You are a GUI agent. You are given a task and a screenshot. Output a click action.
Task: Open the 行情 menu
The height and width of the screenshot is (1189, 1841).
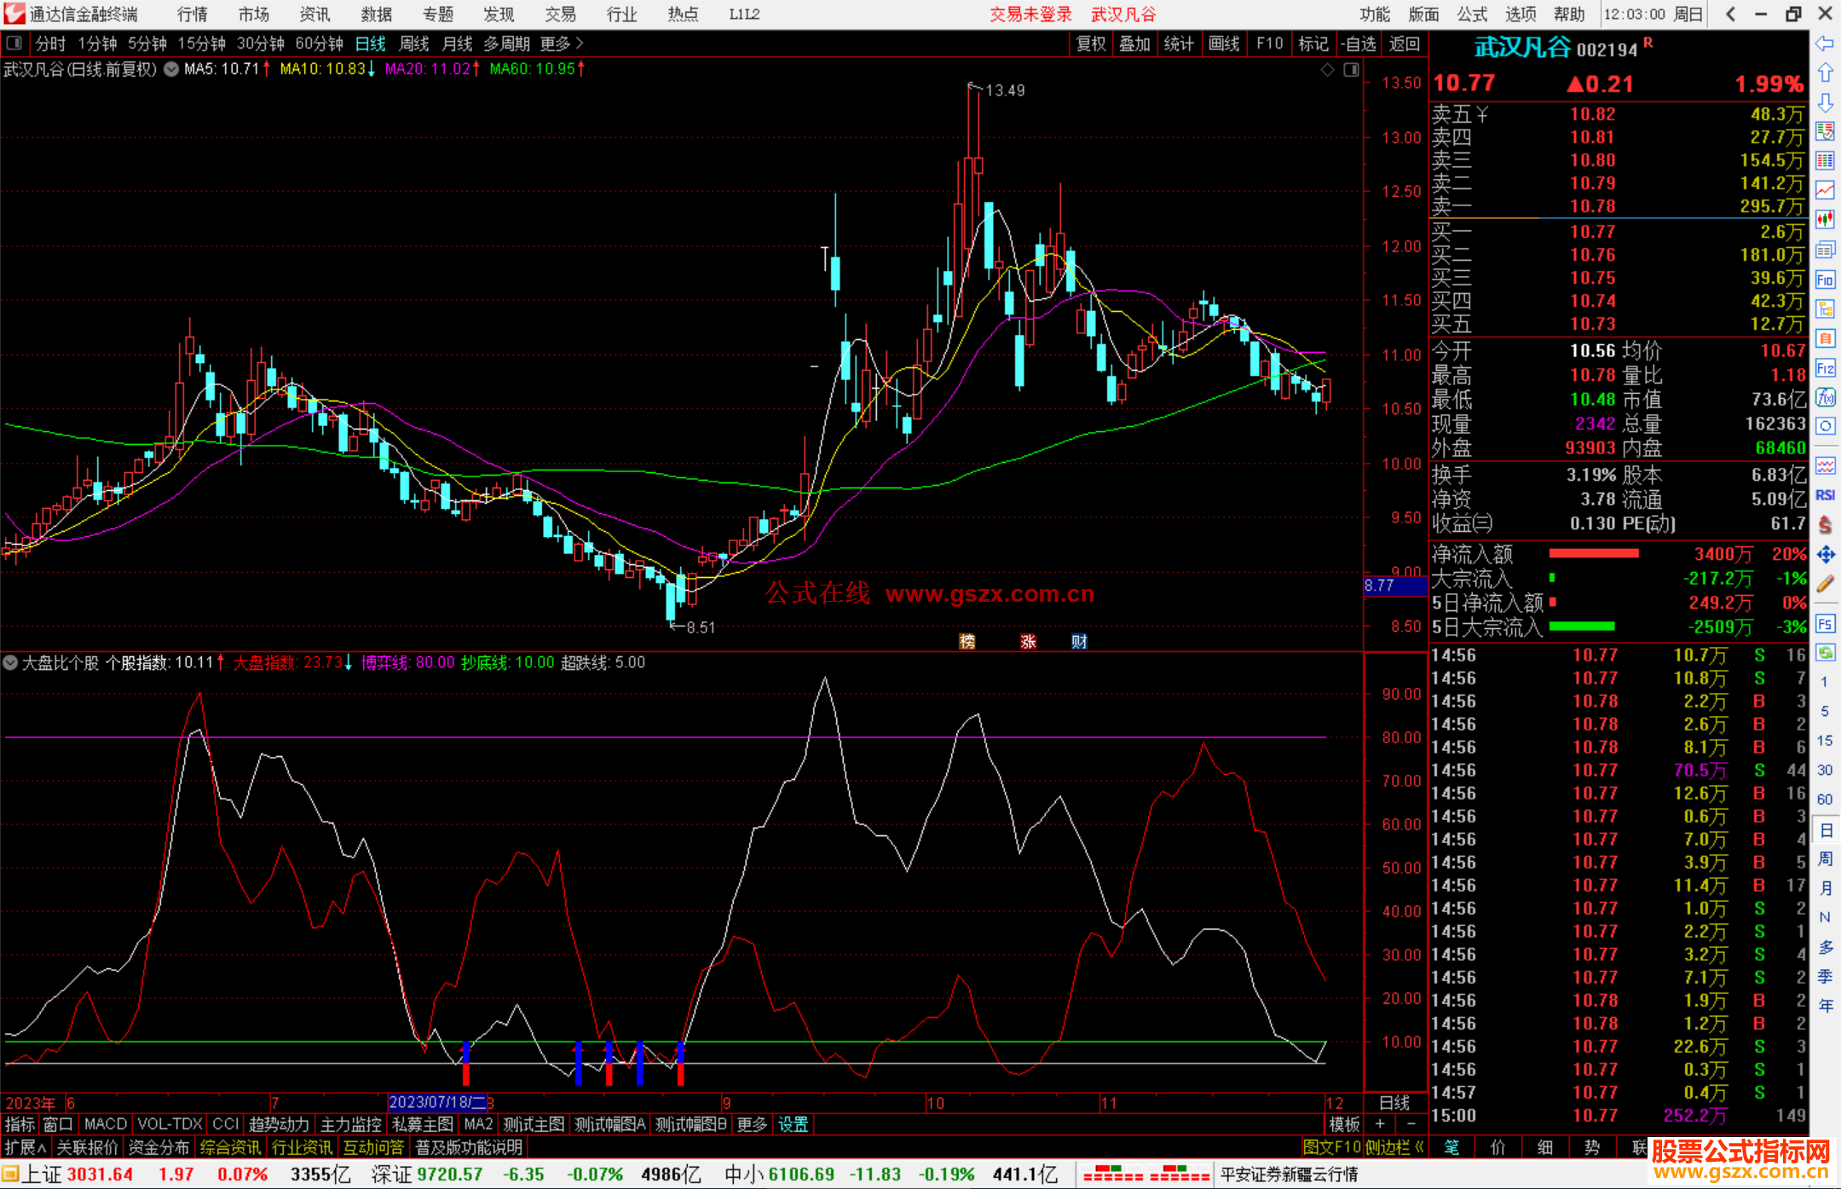tap(193, 14)
